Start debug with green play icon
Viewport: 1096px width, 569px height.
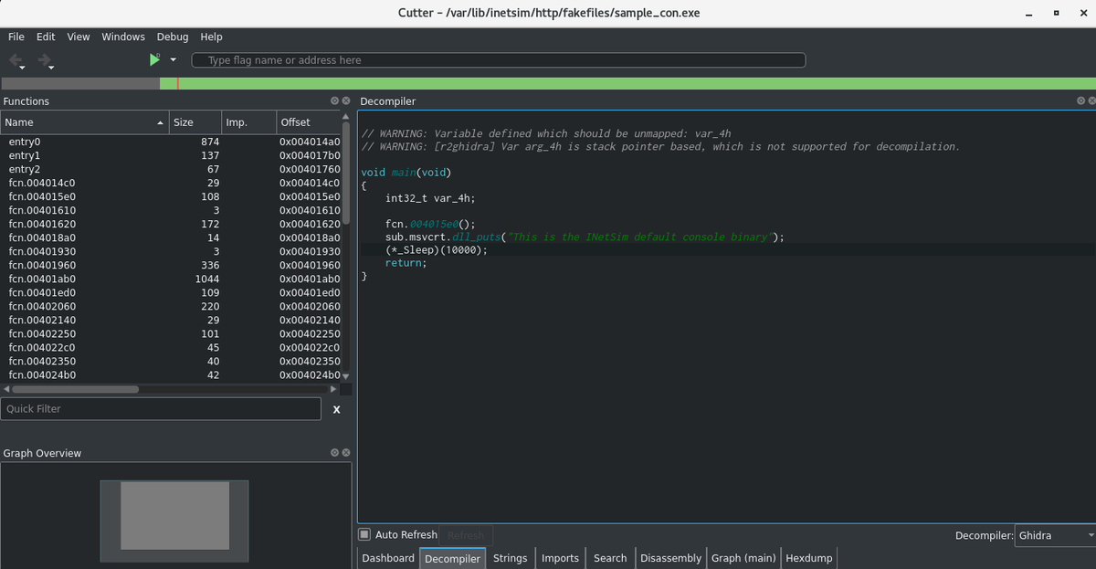click(x=154, y=59)
